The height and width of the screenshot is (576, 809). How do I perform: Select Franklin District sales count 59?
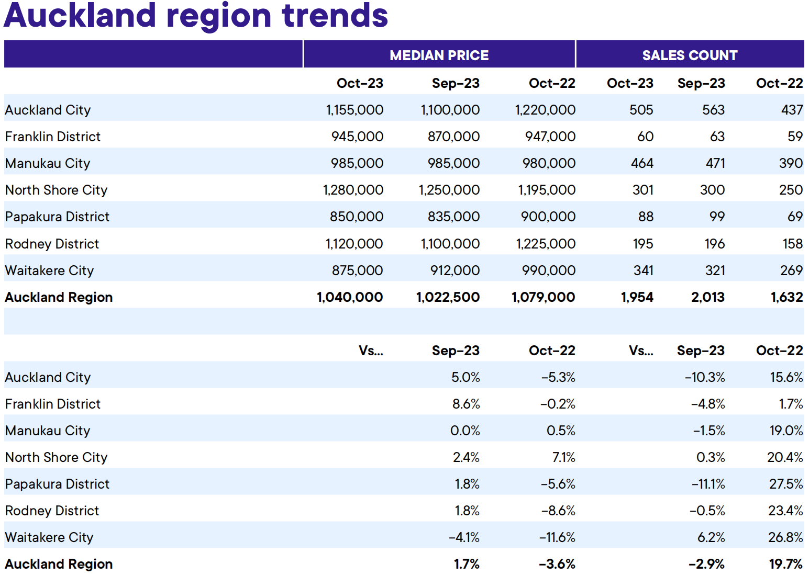(x=795, y=137)
